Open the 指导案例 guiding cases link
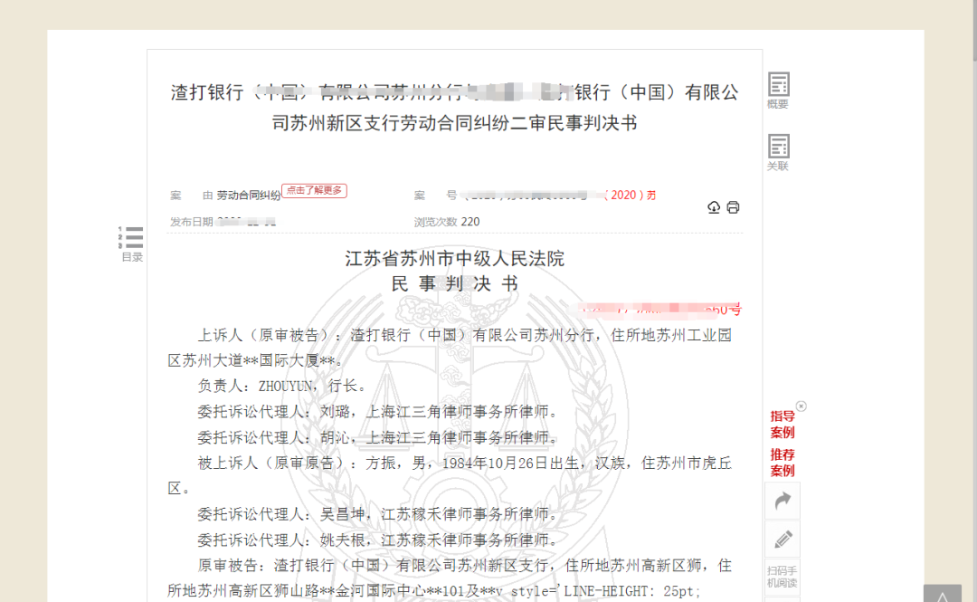 782,425
